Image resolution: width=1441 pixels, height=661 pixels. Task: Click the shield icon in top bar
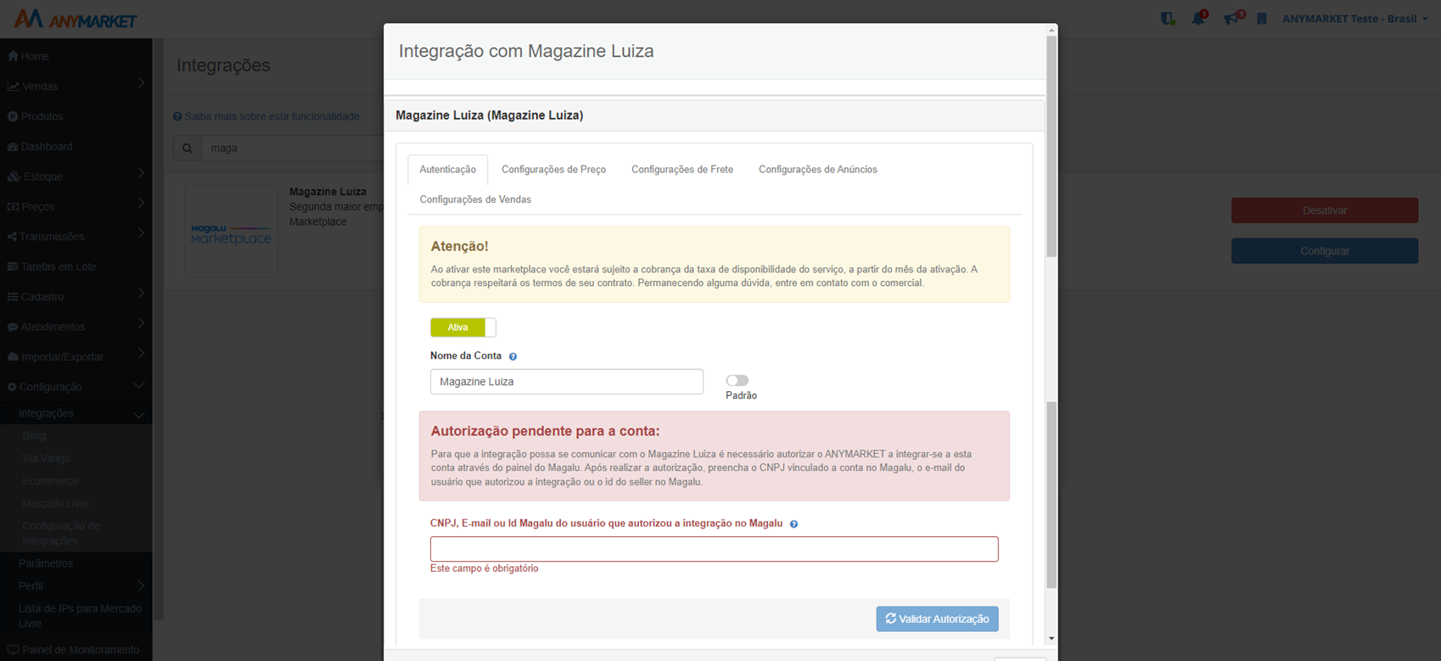[1168, 18]
